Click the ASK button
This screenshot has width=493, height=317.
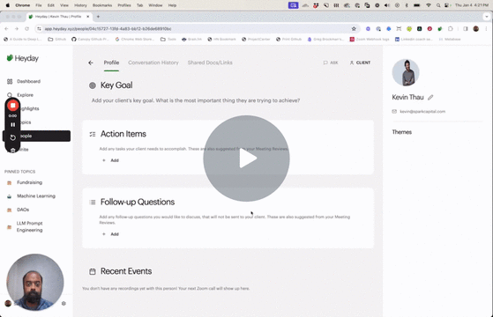coord(331,63)
